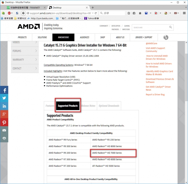Reload the page in Firefox

96,13
